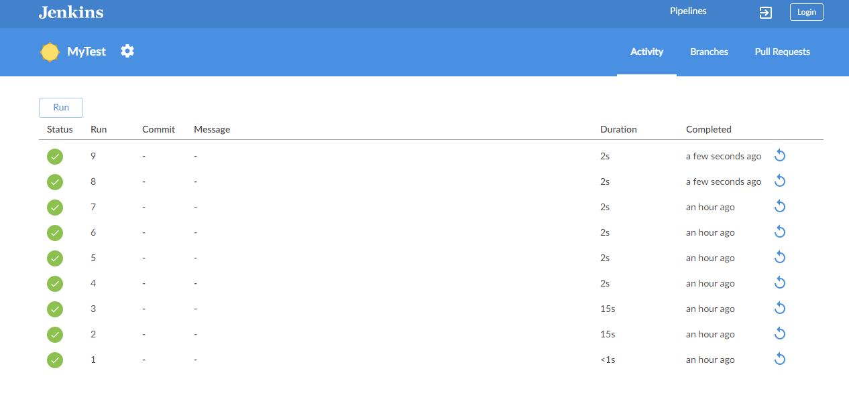This screenshot has width=849, height=395.
Task: Rerun build number 3
Action: (x=780, y=309)
